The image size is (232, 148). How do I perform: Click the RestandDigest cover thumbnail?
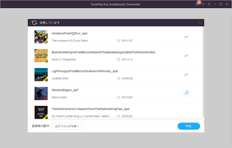41,94
